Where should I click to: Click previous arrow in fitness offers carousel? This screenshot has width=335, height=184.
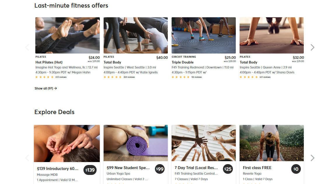click(x=27, y=47)
